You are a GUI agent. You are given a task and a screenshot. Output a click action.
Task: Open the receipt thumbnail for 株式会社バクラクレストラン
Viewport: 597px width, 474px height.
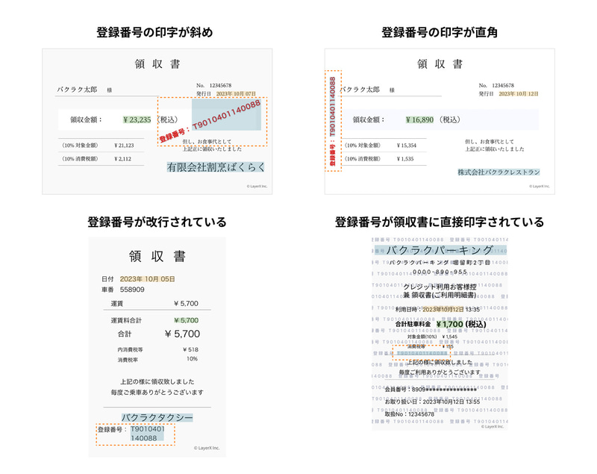(440, 122)
